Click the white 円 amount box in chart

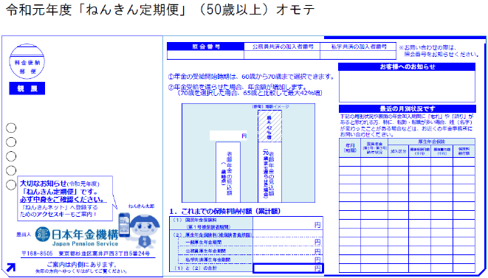(x=228, y=136)
